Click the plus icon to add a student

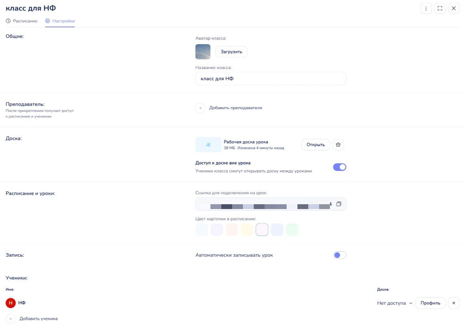tap(11, 319)
